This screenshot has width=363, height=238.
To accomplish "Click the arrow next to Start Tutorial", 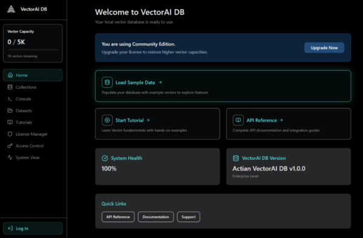I will tap(148, 120).
